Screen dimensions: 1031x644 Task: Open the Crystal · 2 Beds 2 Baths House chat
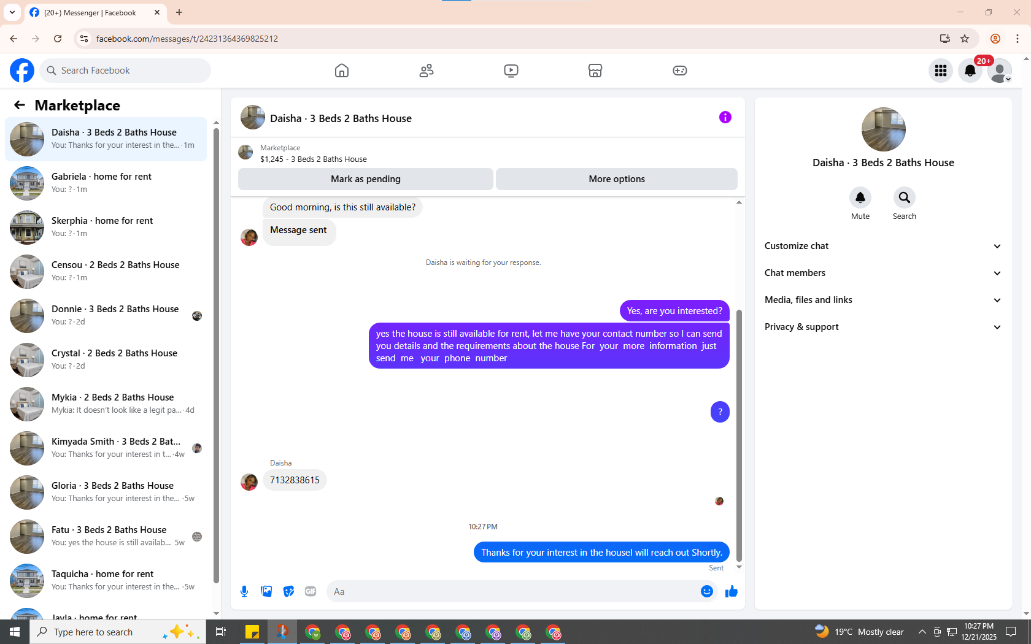106,360
